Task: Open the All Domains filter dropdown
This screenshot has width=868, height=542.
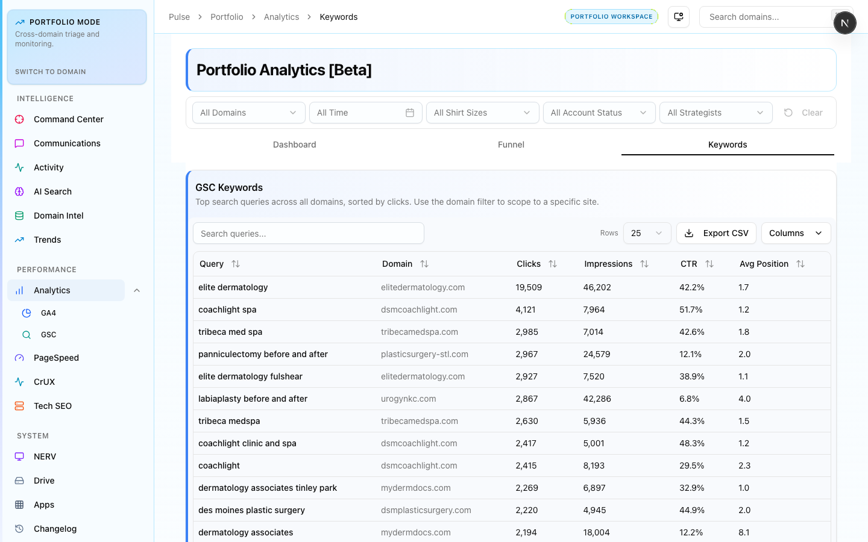Action: 248,113
